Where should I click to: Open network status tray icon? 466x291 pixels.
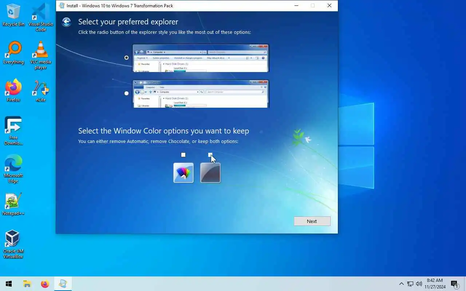[410, 284]
